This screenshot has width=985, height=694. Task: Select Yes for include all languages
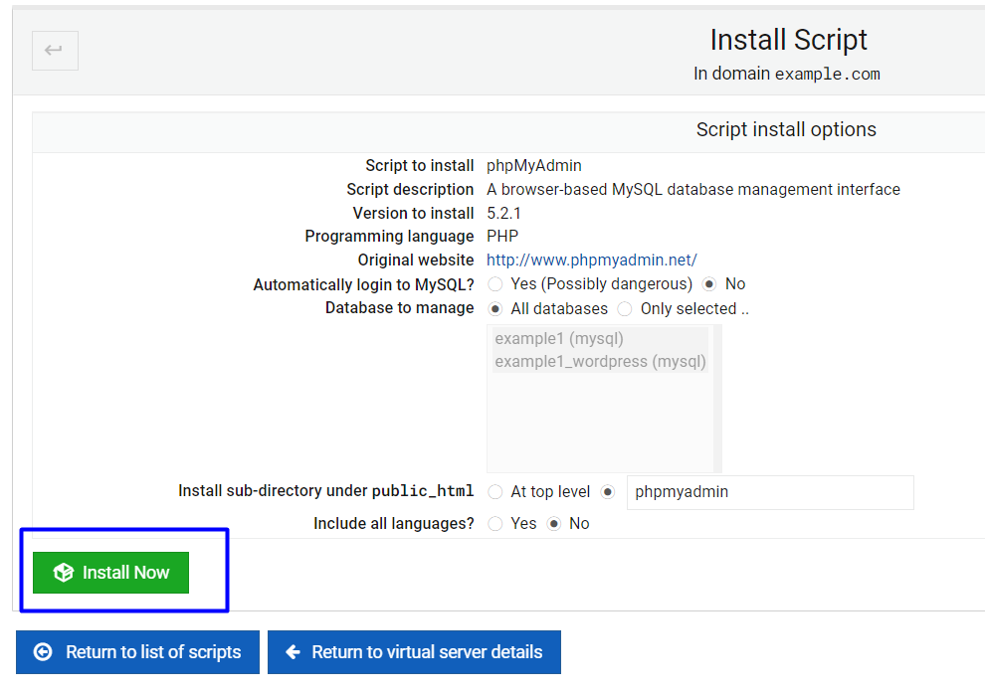coord(495,523)
